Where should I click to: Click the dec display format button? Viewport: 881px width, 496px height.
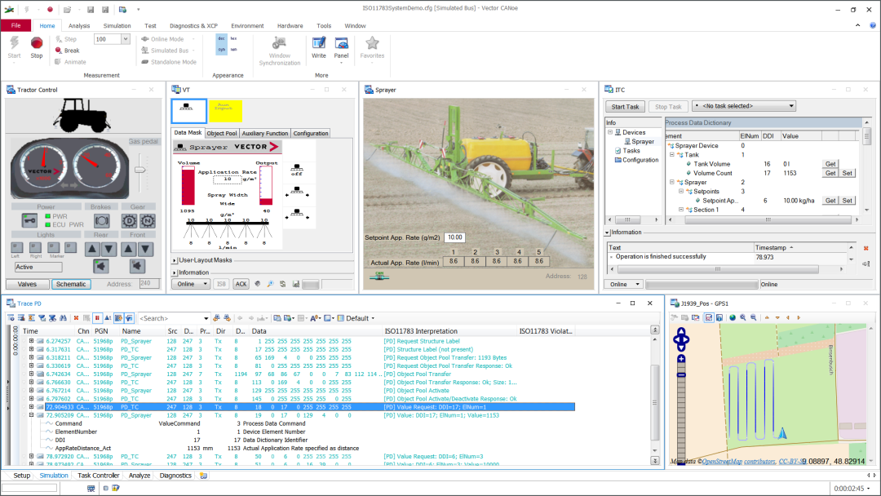pyautogui.click(x=221, y=39)
